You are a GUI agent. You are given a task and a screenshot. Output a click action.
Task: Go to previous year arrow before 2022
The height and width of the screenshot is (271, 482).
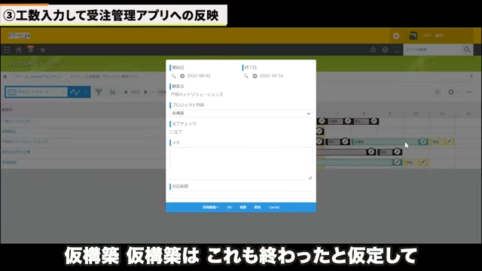click(x=126, y=92)
